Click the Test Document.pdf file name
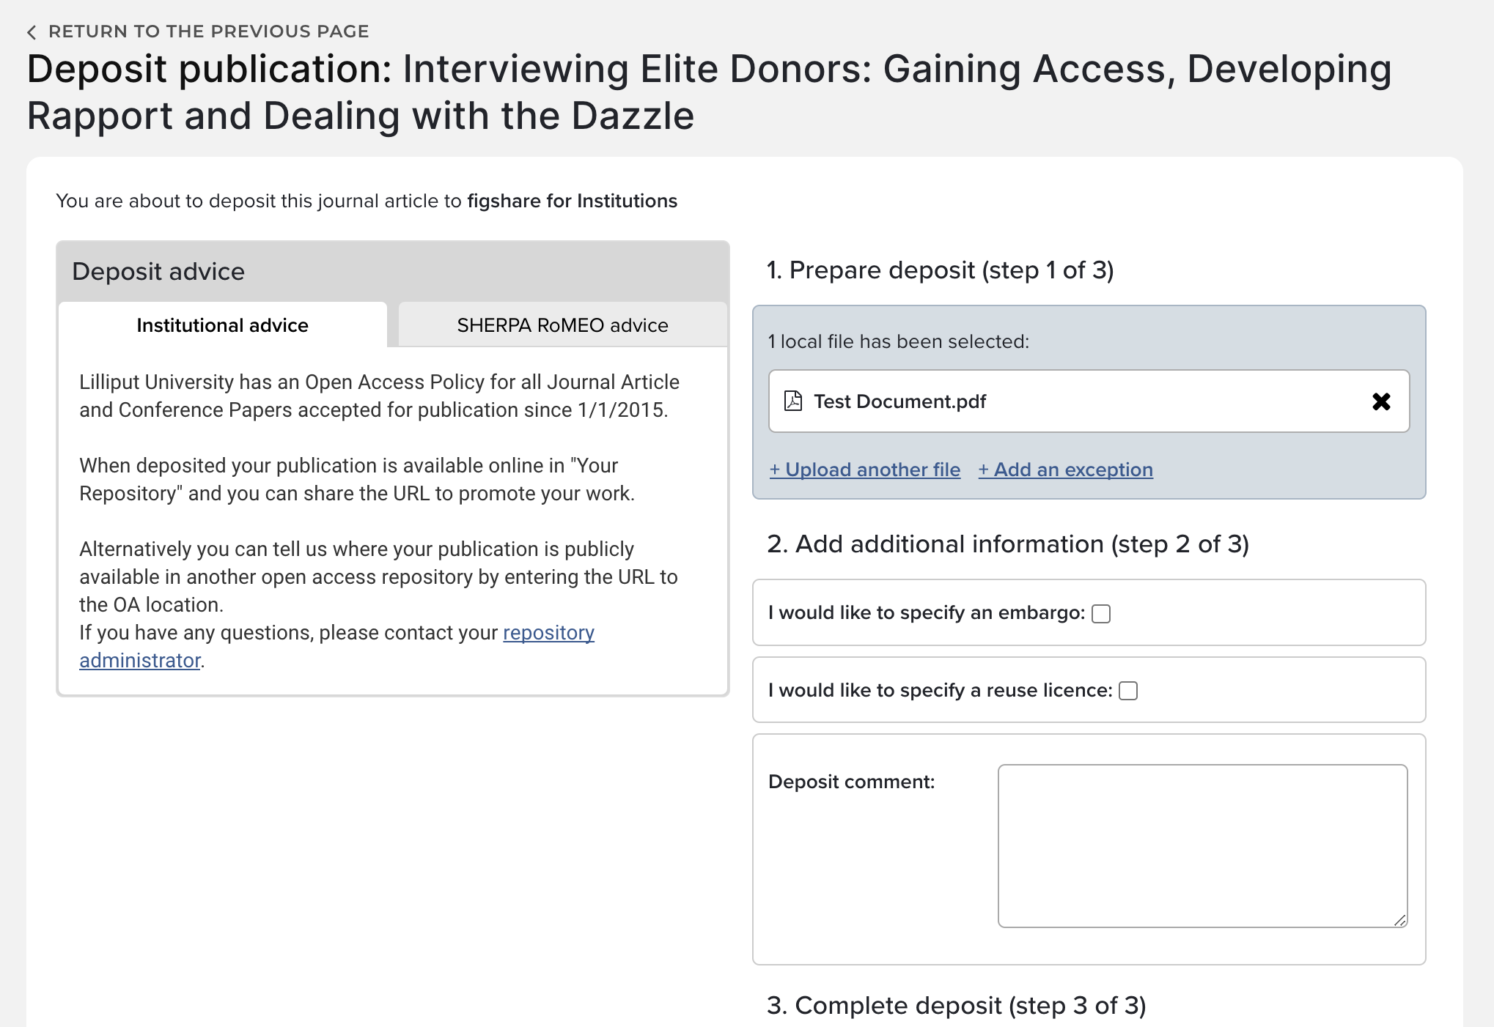The height and width of the screenshot is (1027, 1494). tap(900, 401)
